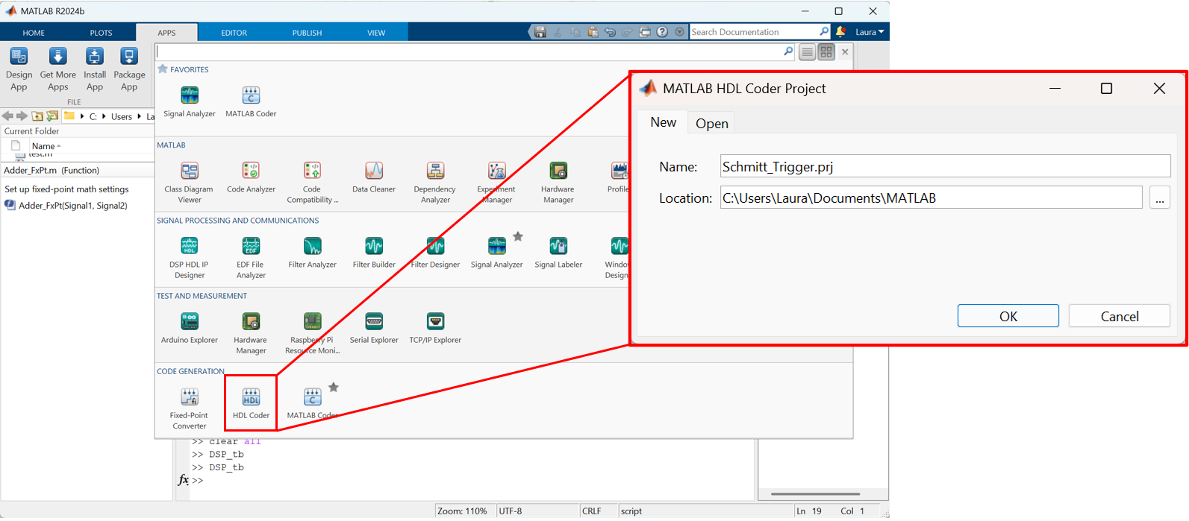Screen dimensions: 1189x521
Task: Open the help question mark icon
Action: (x=662, y=32)
